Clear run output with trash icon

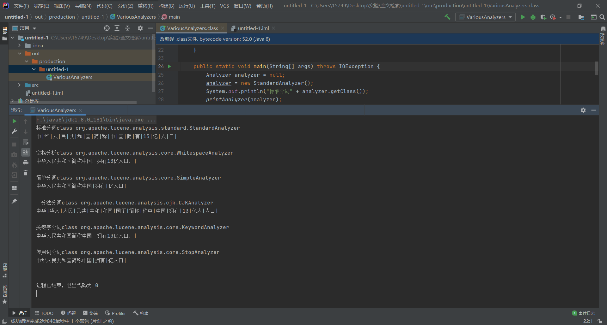point(26,173)
